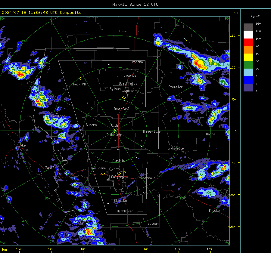271x253 pixels.
Task: Click the Limestone label
Action: click(57, 116)
